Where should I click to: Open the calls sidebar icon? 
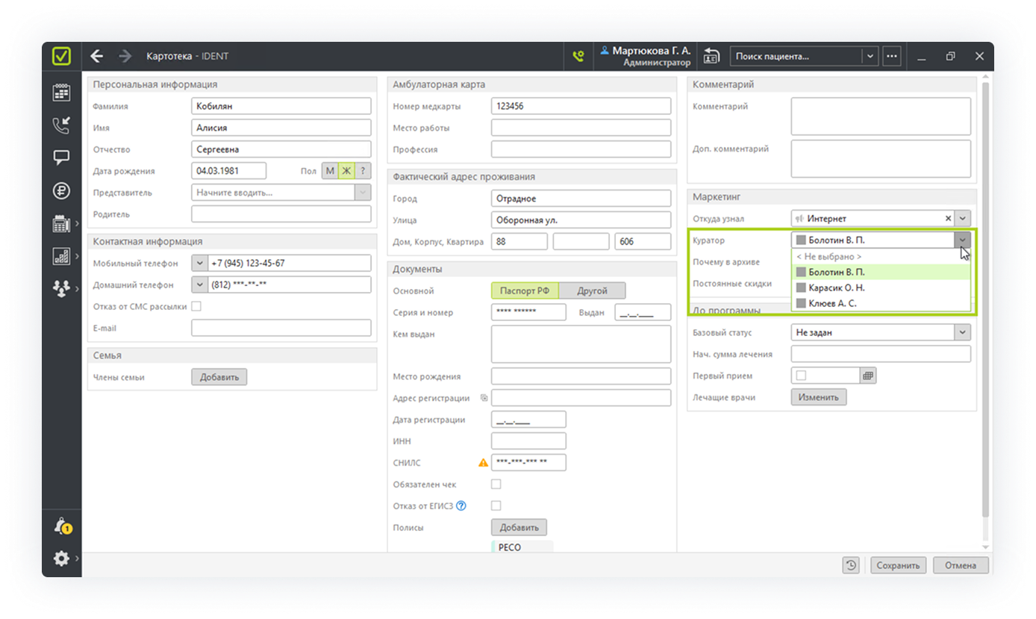[61, 125]
